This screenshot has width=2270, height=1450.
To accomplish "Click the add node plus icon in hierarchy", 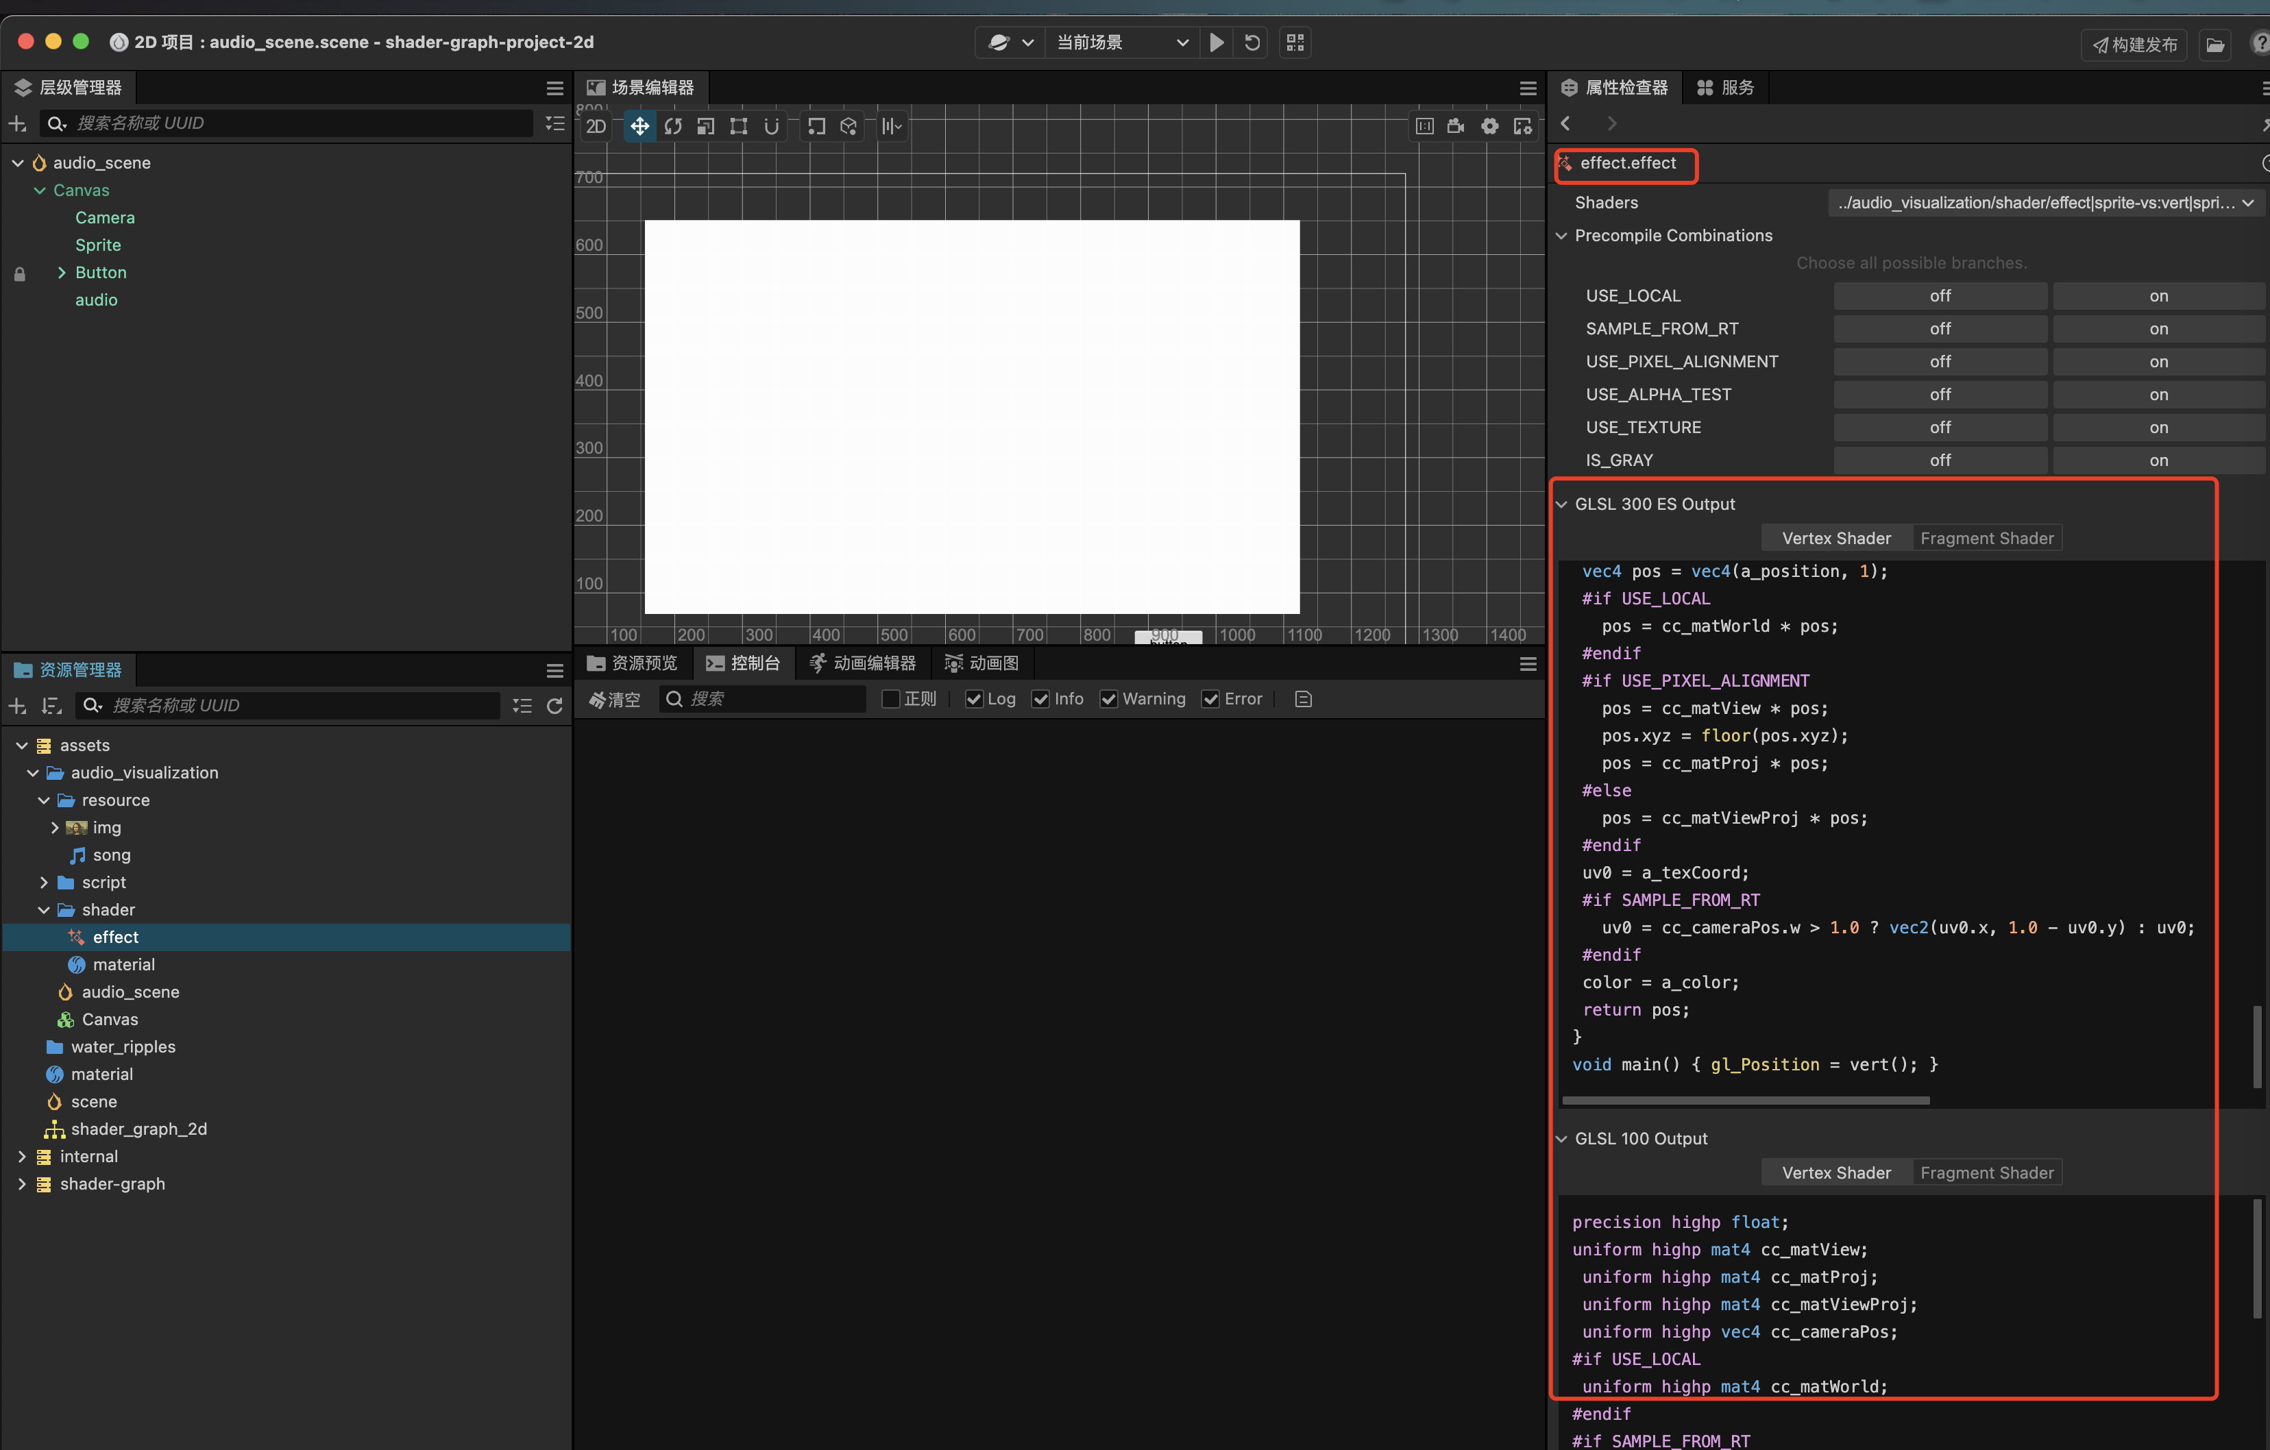I will coord(18,123).
